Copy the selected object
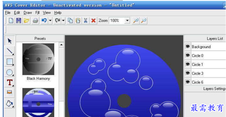 (70, 20)
